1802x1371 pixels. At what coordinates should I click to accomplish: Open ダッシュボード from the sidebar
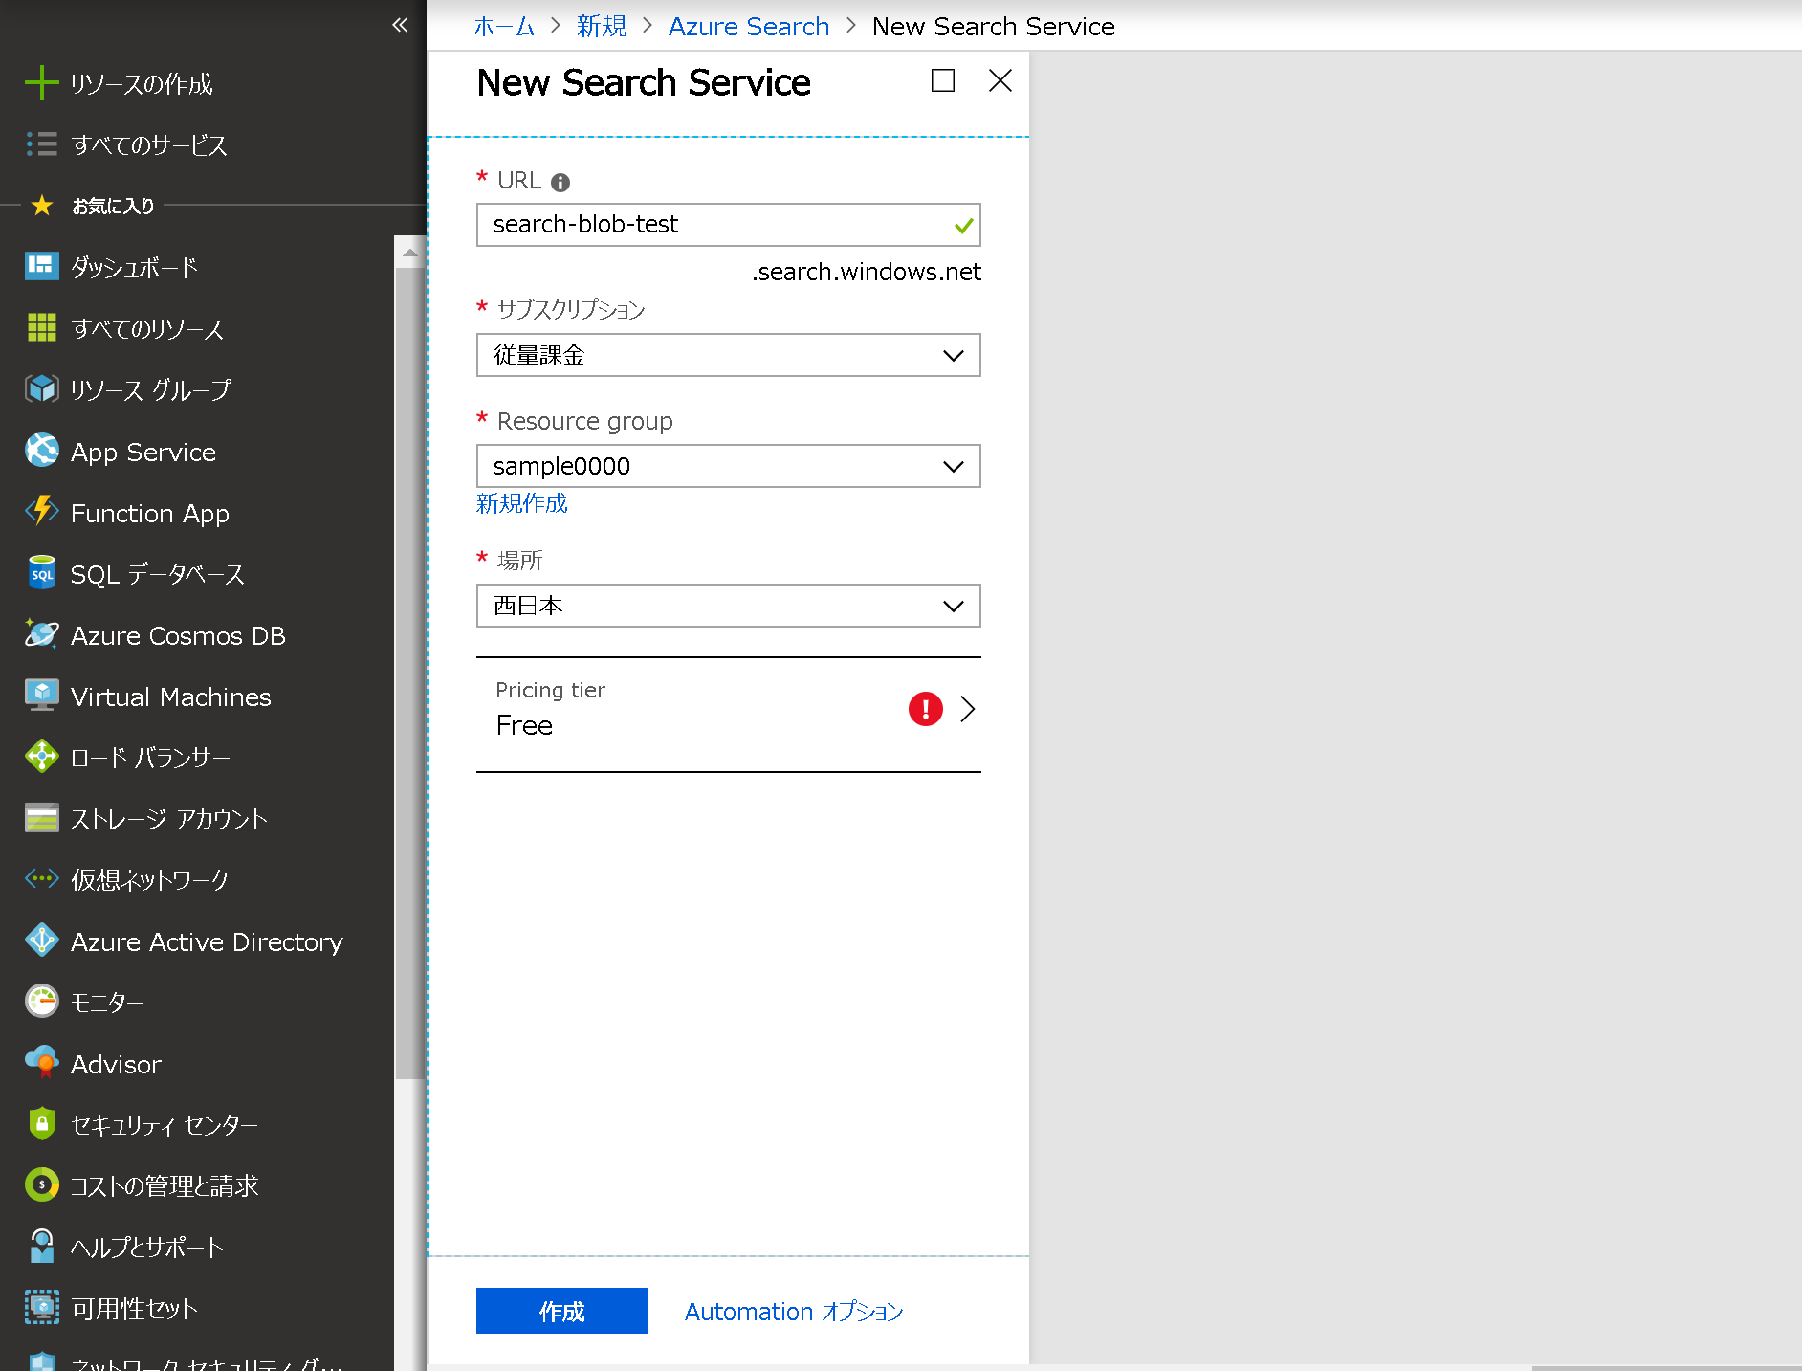coord(135,267)
